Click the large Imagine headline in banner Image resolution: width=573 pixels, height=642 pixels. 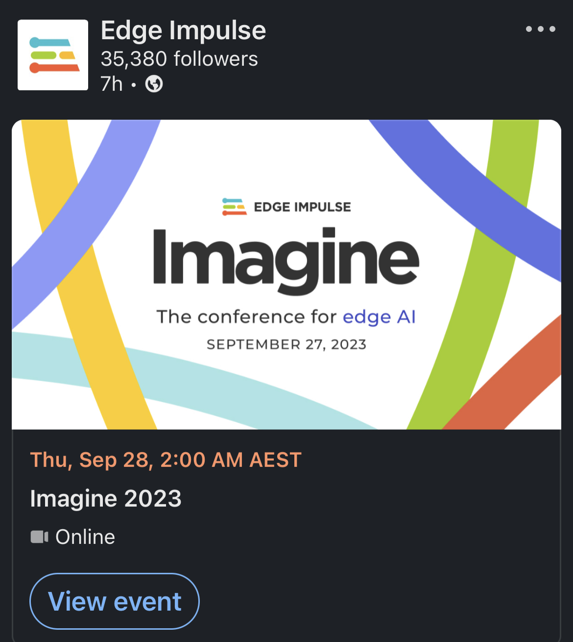(x=286, y=260)
